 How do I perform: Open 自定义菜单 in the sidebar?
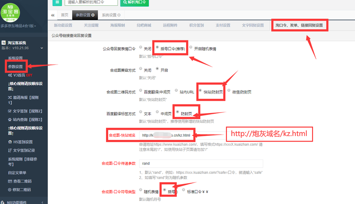tap(17, 173)
